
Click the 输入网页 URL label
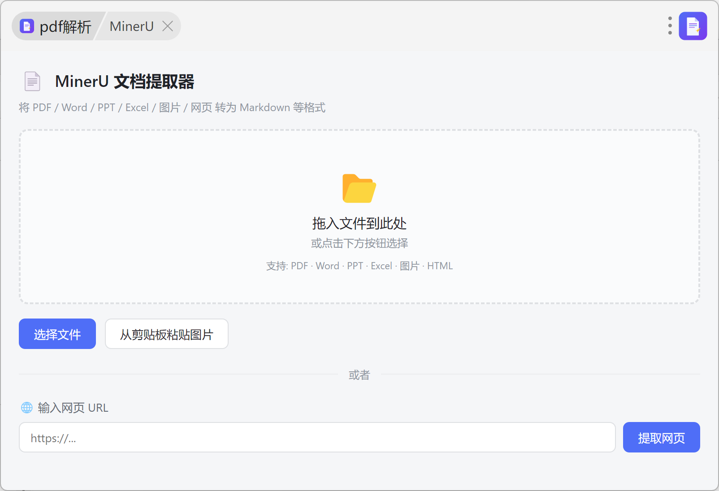click(73, 408)
